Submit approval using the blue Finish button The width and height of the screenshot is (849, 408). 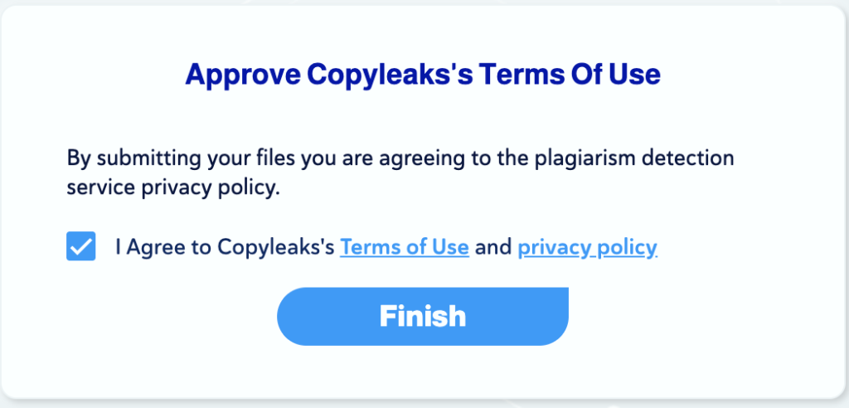click(423, 316)
